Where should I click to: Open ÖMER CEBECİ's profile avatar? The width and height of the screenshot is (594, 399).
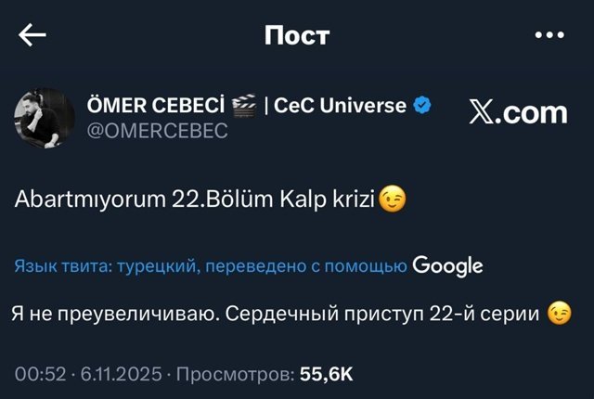coord(44,119)
